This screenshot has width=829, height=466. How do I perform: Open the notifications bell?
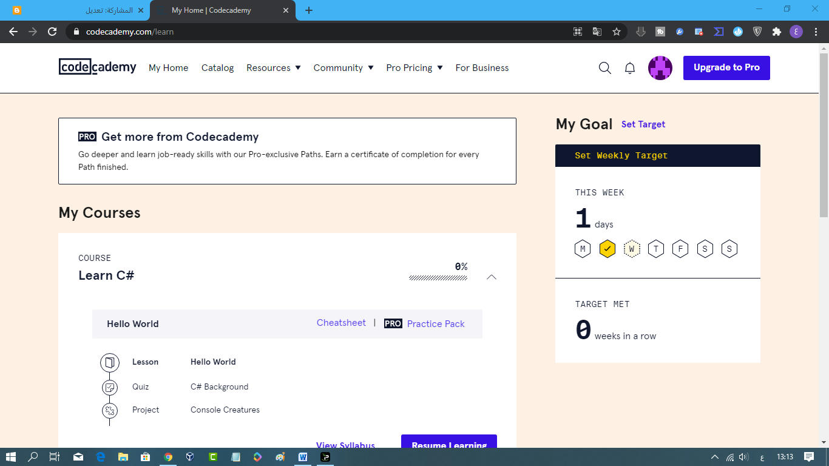pos(630,68)
